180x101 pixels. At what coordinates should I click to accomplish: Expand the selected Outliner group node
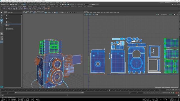[x=5, y=24]
